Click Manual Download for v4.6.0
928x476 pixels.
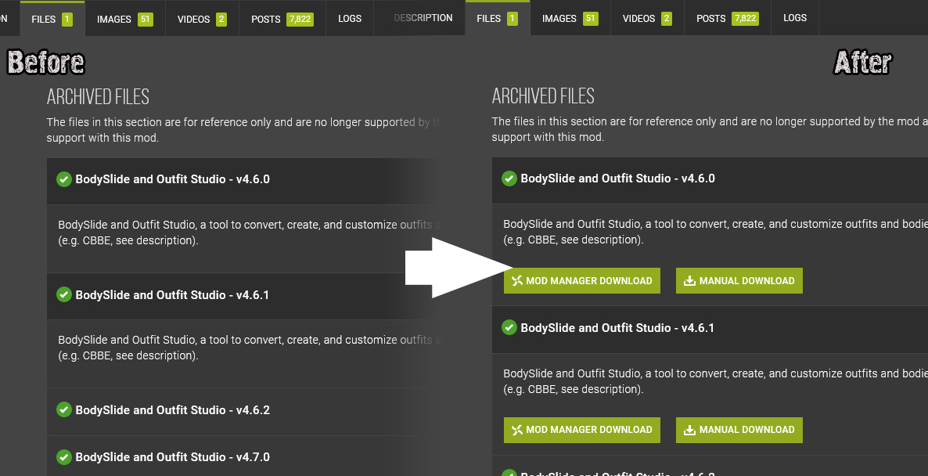click(x=739, y=280)
